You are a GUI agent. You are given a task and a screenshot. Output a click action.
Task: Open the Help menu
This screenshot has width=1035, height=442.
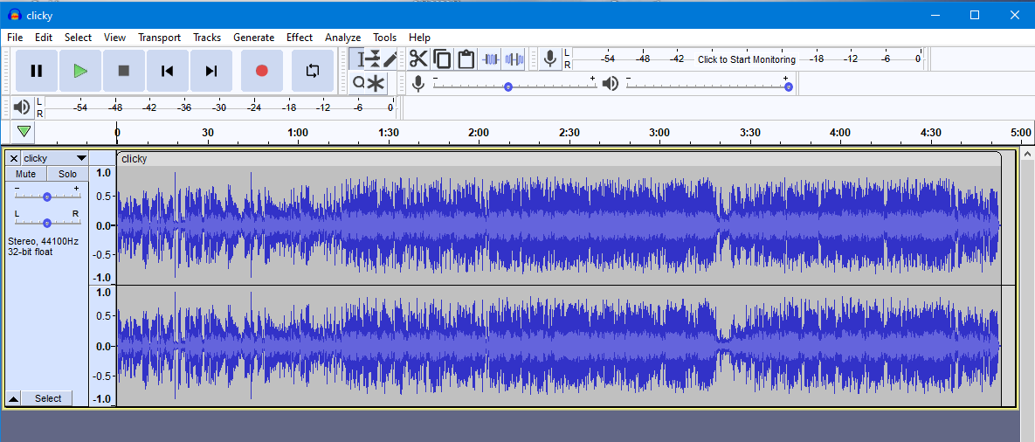click(419, 38)
